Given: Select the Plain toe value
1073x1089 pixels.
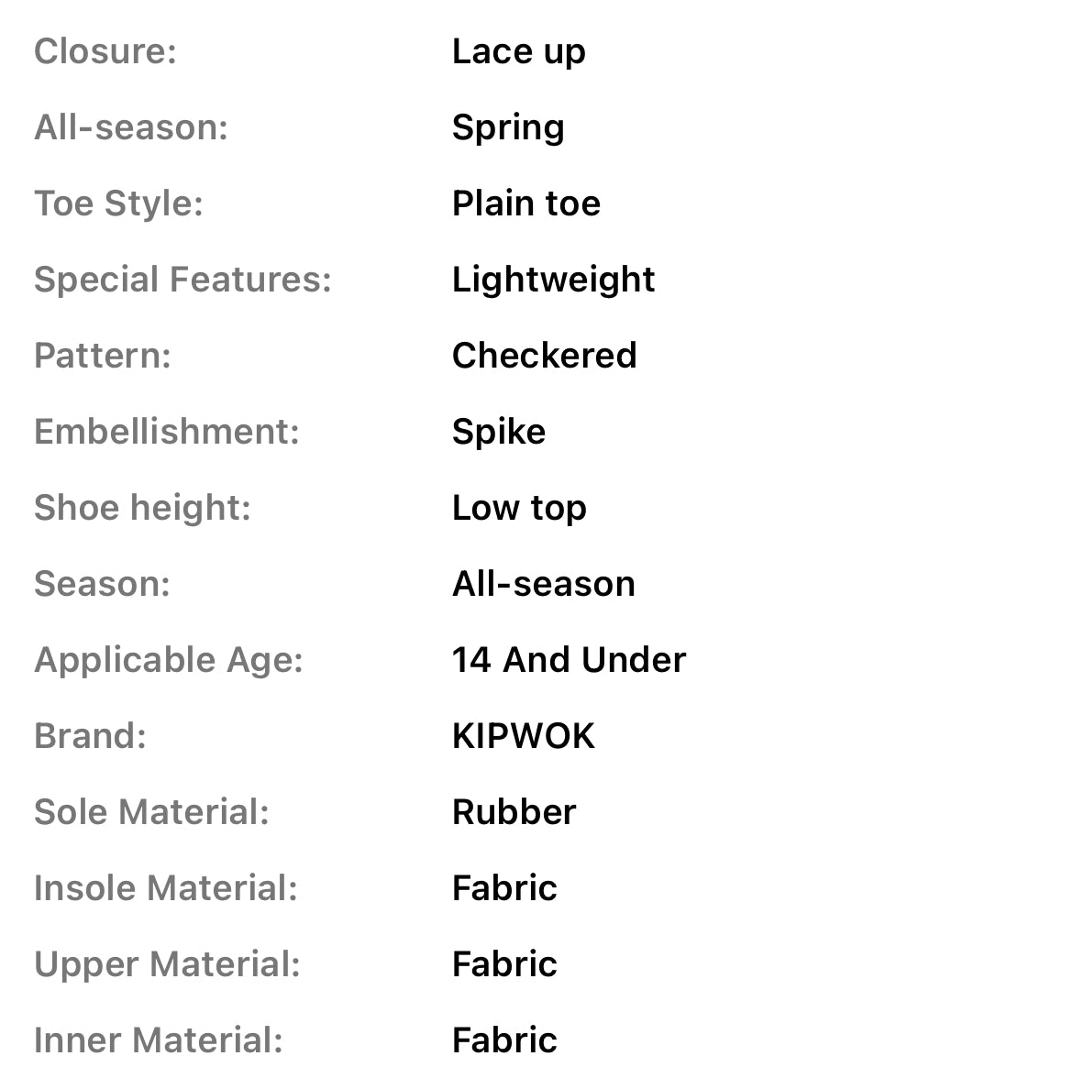Looking at the screenshot, I should (x=525, y=203).
